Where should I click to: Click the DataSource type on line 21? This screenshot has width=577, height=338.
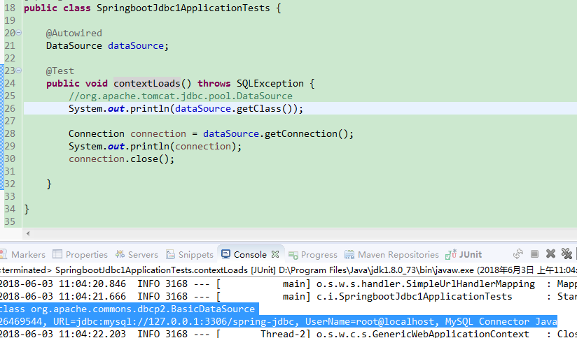pyautogui.click(x=74, y=45)
